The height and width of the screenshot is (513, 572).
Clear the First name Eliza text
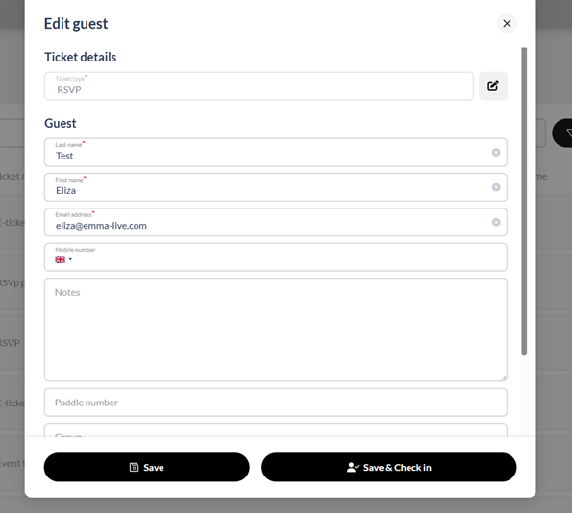pos(496,187)
